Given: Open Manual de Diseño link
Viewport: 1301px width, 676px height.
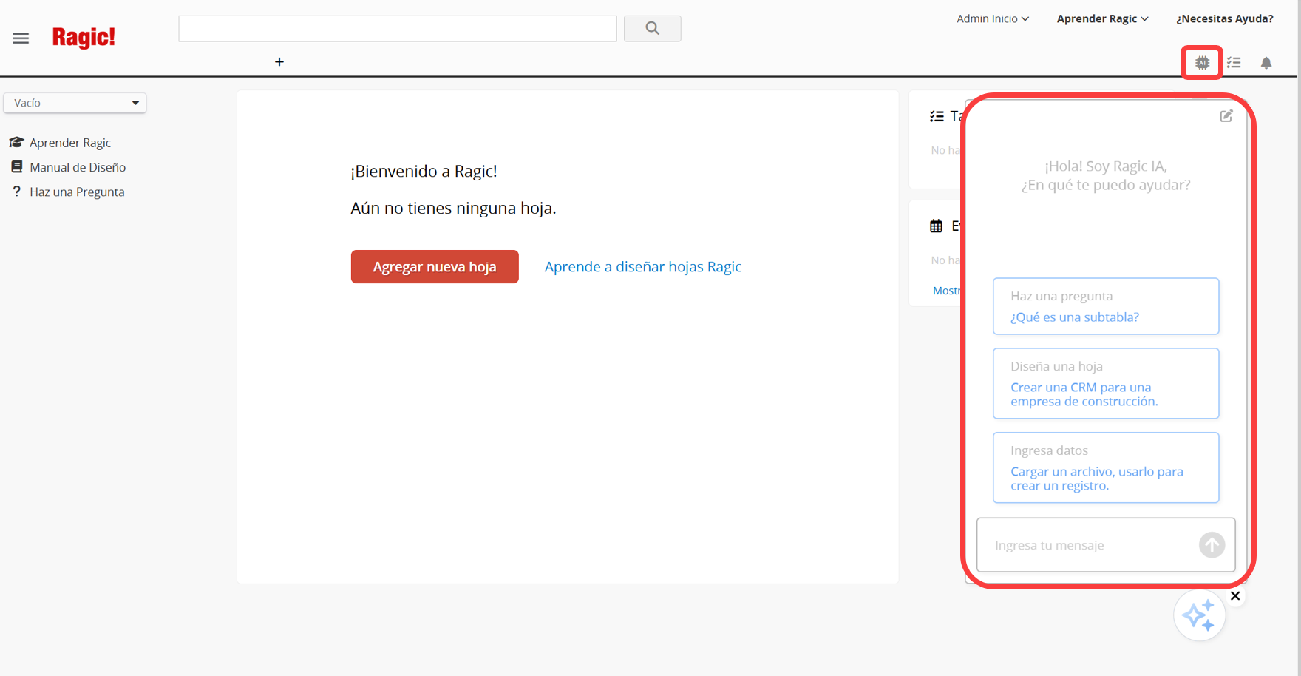Looking at the screenshot, I should [78, 167].
